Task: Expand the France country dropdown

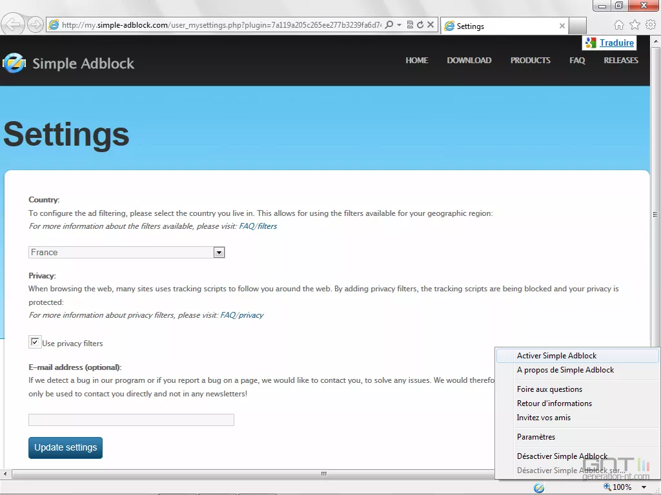Action: [x=219, y=253]
